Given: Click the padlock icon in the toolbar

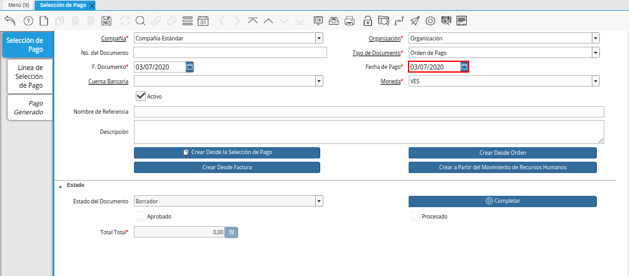Looking at the screenshot, I should [367, 21].
